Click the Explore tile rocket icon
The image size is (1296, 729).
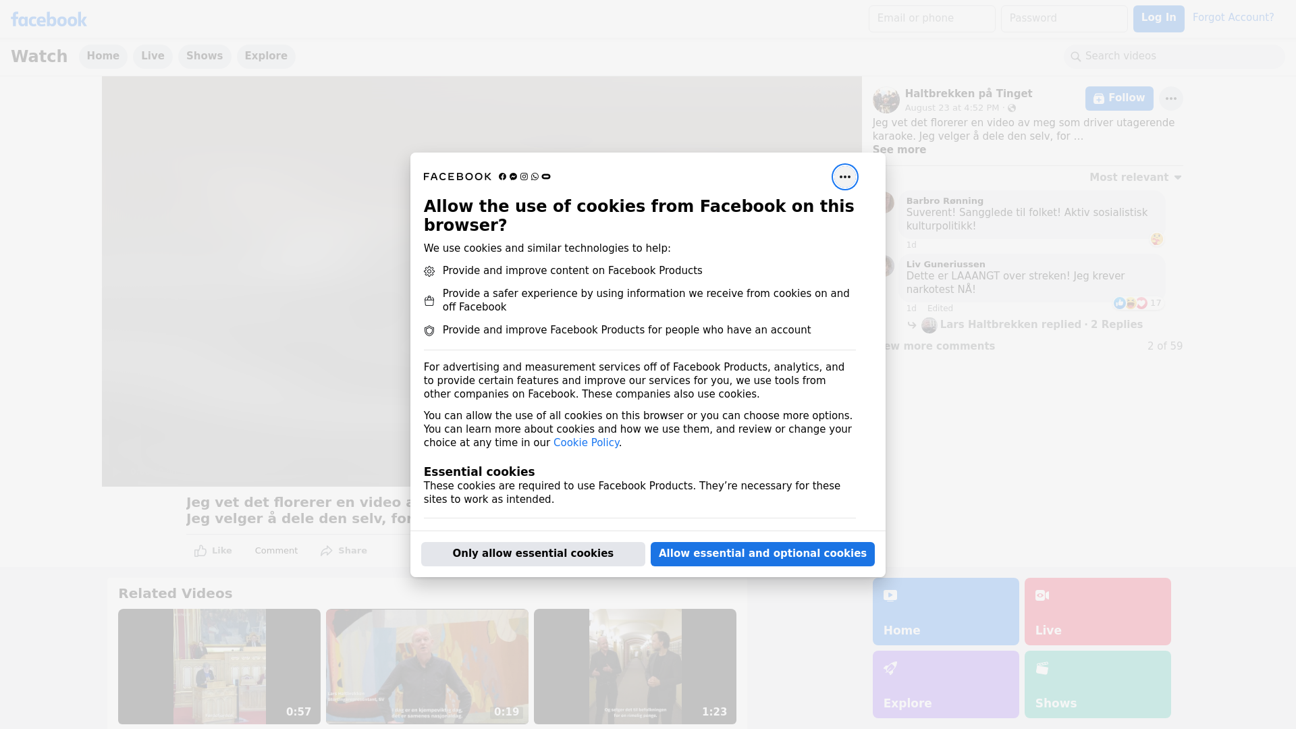click(x=890, y=668)
